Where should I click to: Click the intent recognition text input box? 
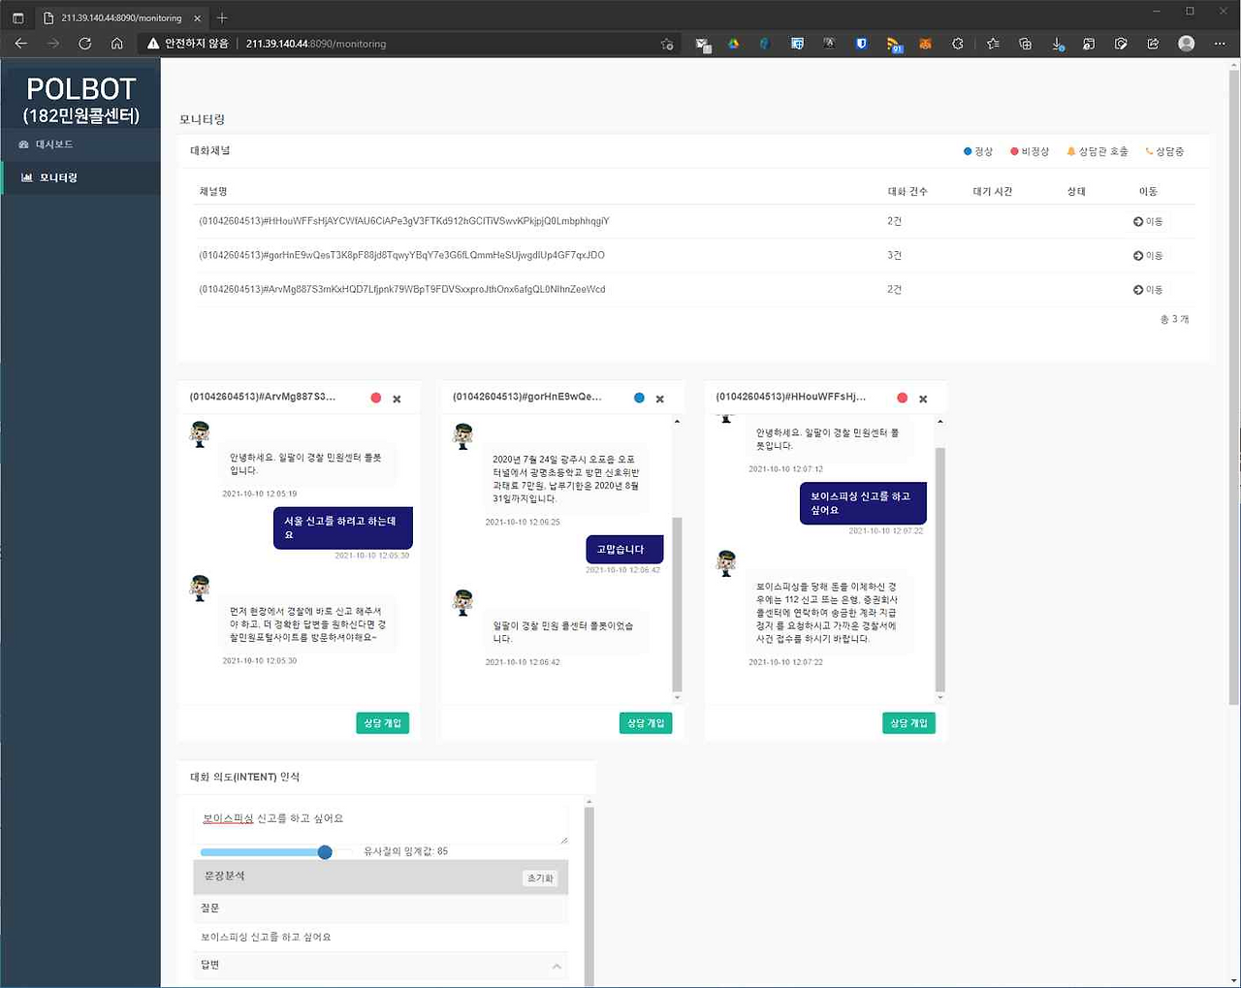(x=381, y=822)
